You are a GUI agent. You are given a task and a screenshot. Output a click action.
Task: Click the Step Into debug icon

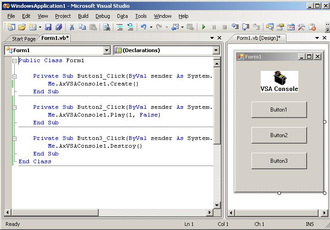click(235, 27)
